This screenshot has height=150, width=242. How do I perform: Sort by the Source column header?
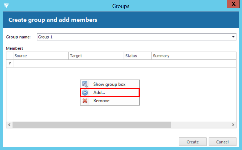tap(41, 56)
